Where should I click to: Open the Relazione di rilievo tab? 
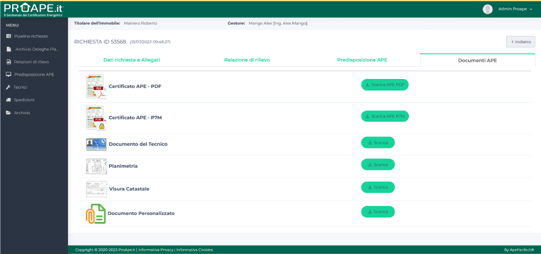point(247,60)
